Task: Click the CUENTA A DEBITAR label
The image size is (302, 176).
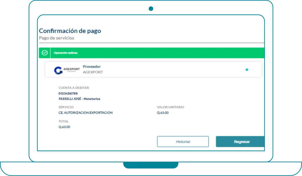Action: [74, 88]
